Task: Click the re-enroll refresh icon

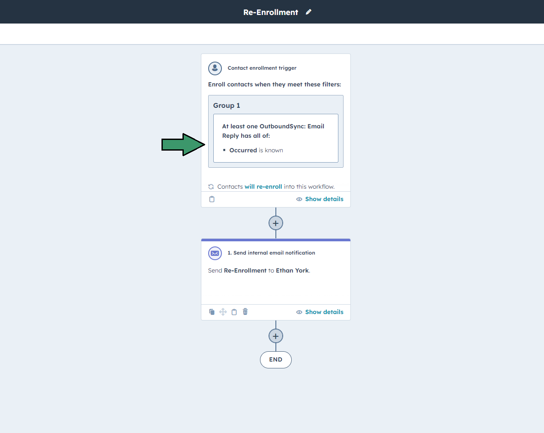Action: (211, 187)
